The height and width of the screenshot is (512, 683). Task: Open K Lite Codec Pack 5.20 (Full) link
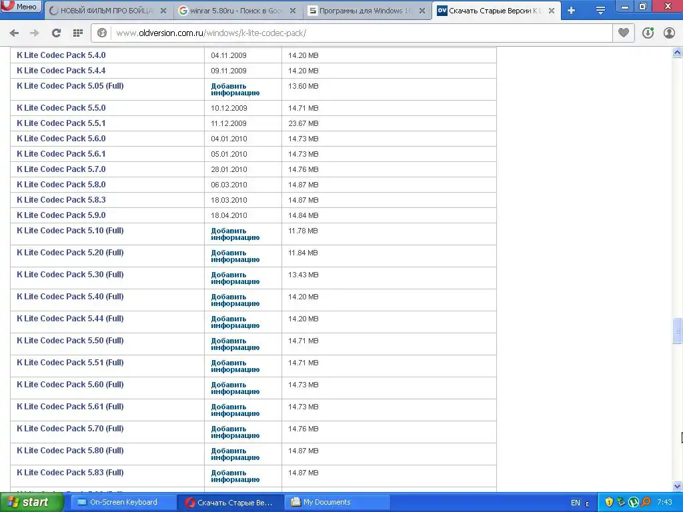70,253
